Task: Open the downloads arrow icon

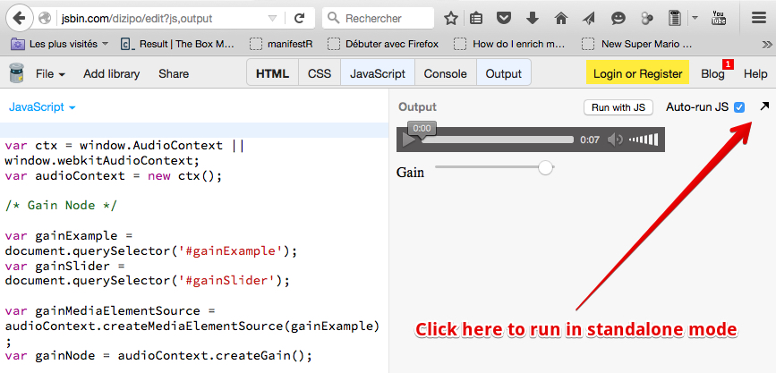Action: [x=533, y=19]
